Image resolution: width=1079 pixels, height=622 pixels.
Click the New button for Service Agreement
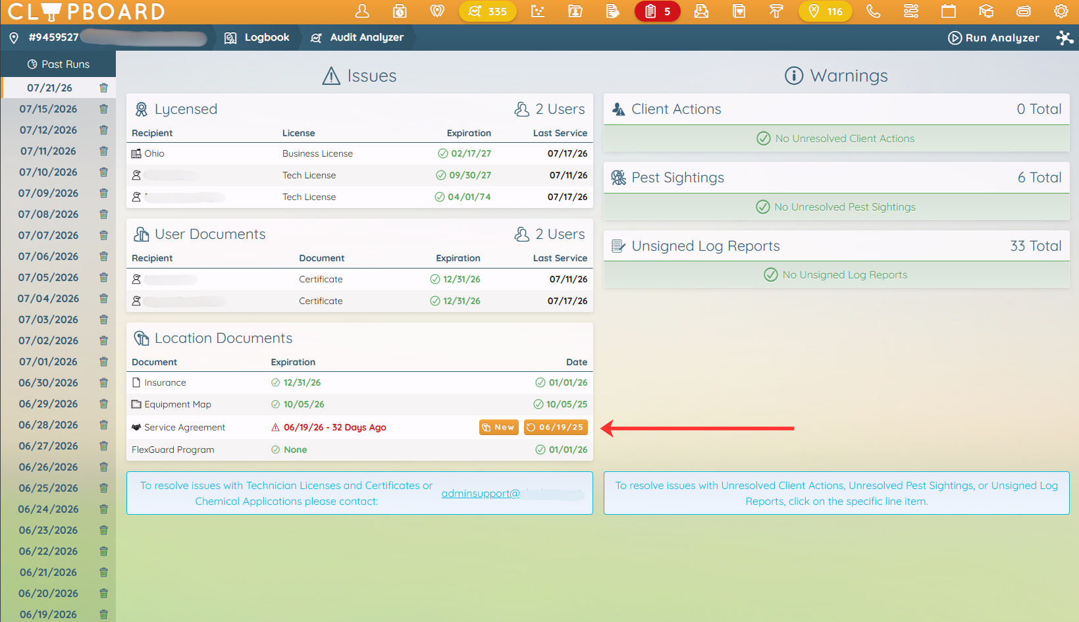coord(498,427)
